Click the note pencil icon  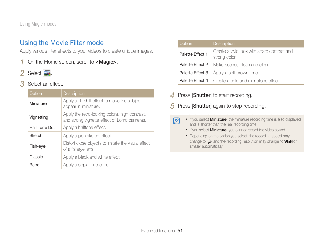176,121
